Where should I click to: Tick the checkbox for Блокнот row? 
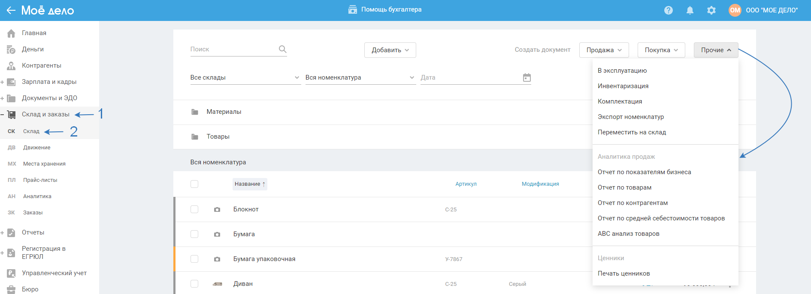194,209
